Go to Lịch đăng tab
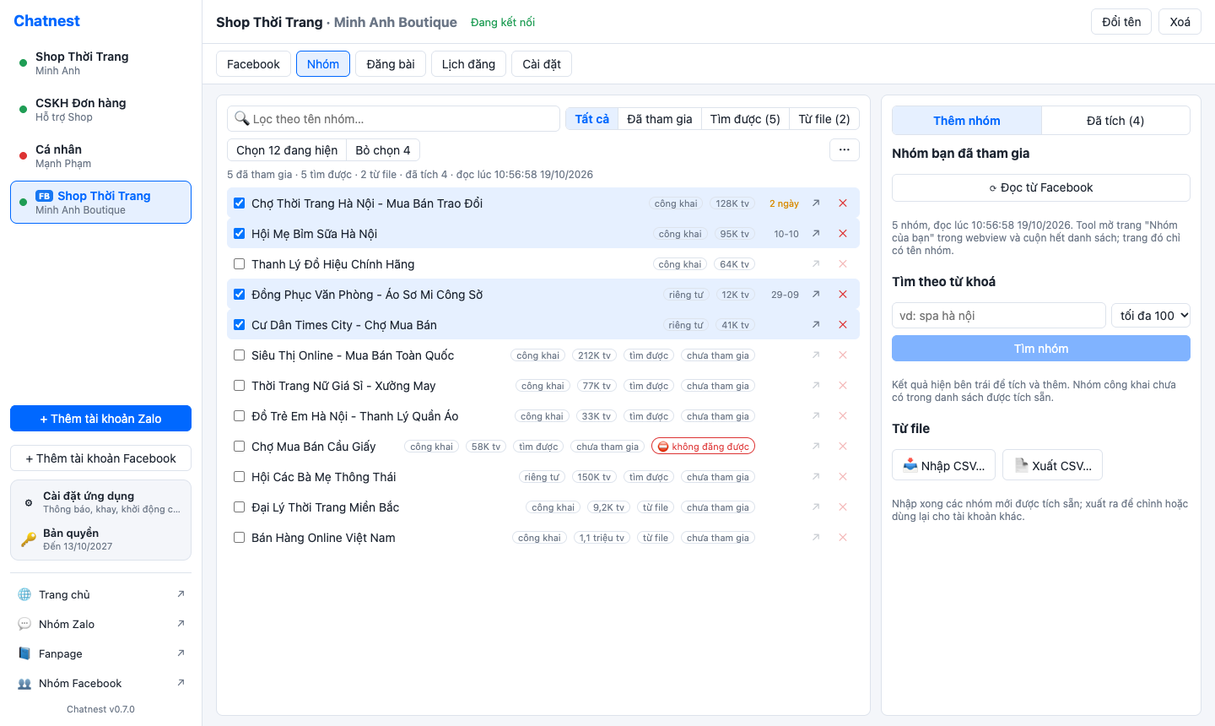The height and width of the screenshot is (726, 1215). click(x=468, y=64)
